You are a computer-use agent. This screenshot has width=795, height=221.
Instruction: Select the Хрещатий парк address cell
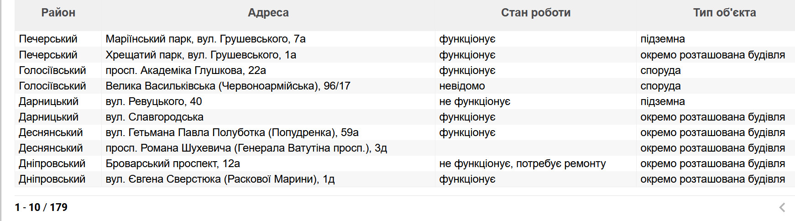201,55
